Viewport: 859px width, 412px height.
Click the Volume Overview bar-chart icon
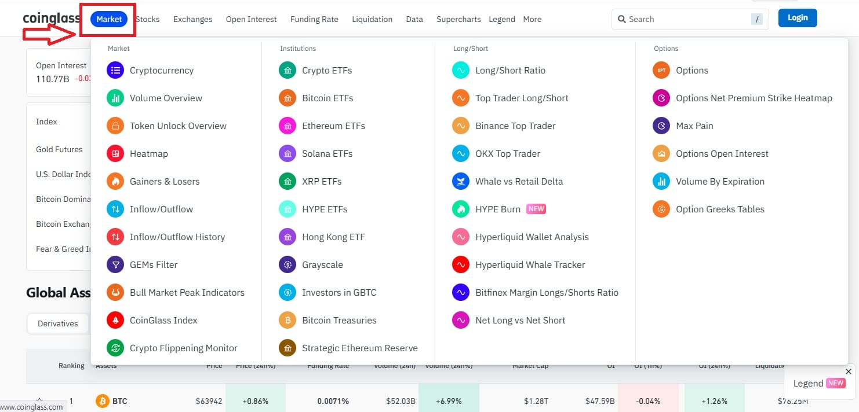(x=115, y=98)
